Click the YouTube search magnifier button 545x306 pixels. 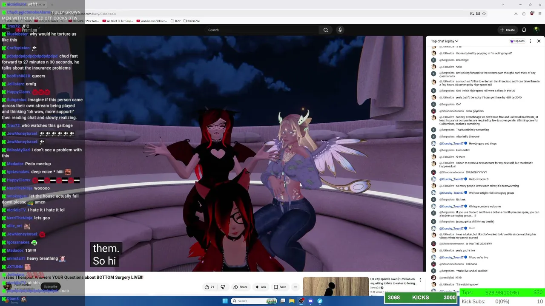[326, 30]
